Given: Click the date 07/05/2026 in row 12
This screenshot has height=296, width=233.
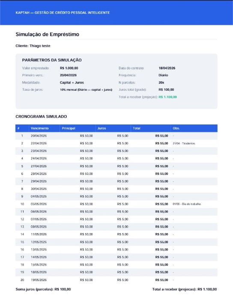Looking at the screenshot, I should [x=39, y=219].
